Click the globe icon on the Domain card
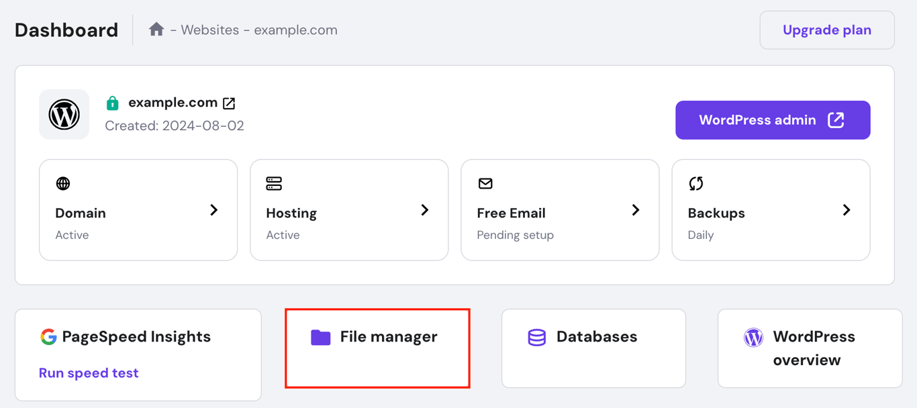This screenshot has width=917, height=408. (63, 183)
